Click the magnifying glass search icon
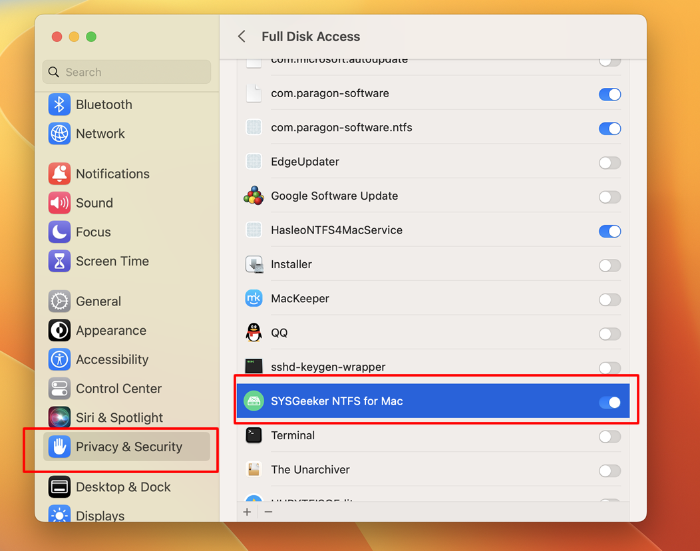This screenshot has height=551, width=700. pos(54,72)
